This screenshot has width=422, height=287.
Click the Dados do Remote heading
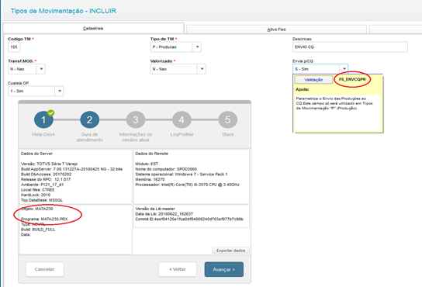click(x=151, y=154)
